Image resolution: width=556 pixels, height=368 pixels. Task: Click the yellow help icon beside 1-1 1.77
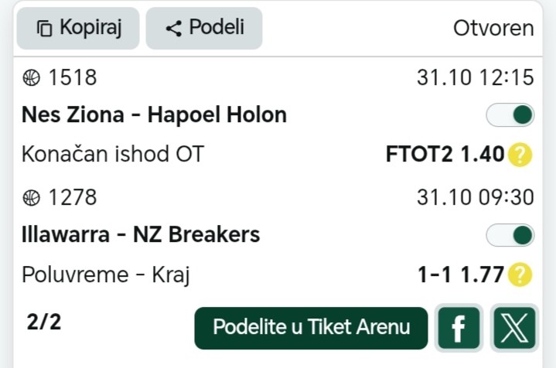coord(520,274)
